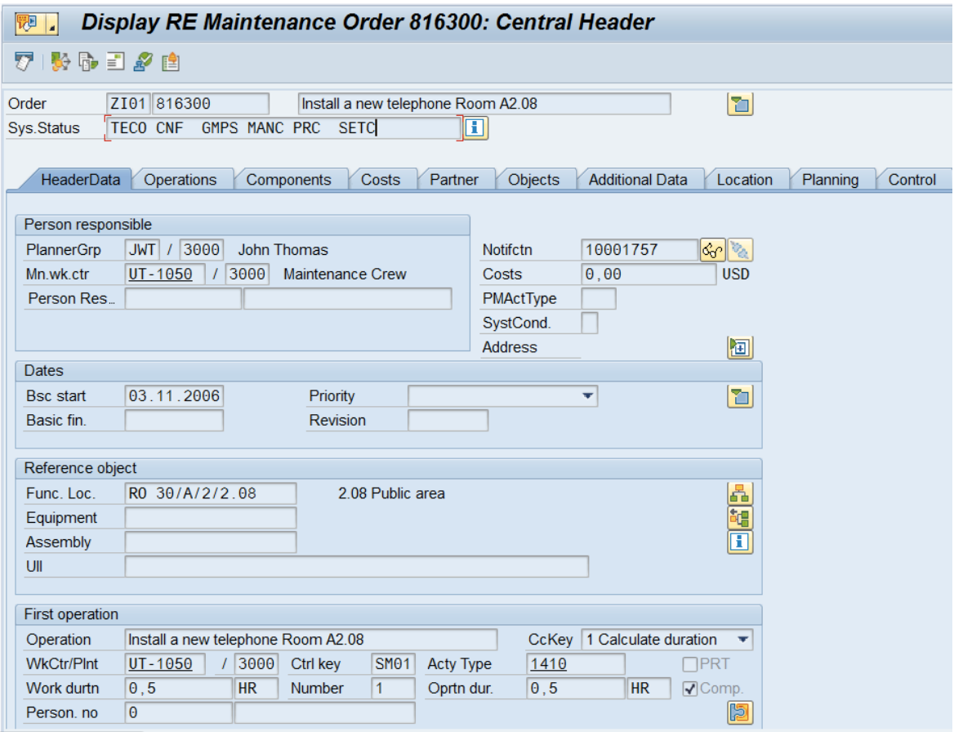Click the curved arrow icon below the Comp checkbox
The image size is (954, 732).
(739, 712)
